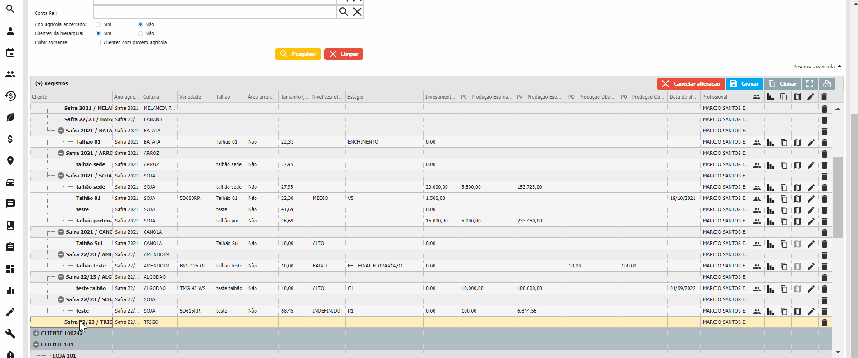People icon on talhao teste AMENDOIM row
This screenshot has width=858, height=358.
click(757, 266)
